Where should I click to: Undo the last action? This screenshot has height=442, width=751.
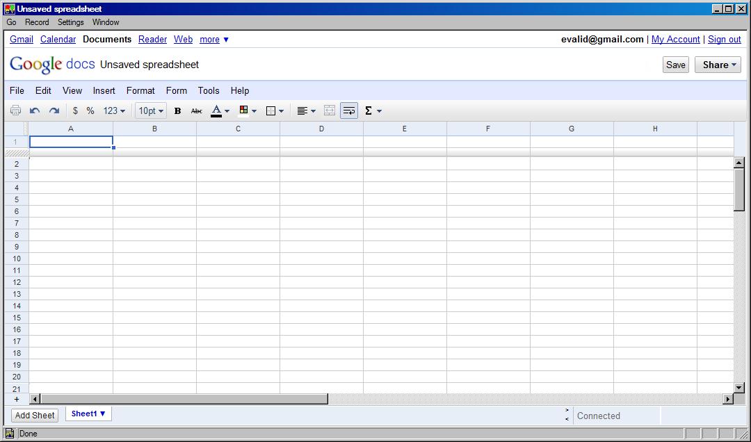(x=35, y=110)
